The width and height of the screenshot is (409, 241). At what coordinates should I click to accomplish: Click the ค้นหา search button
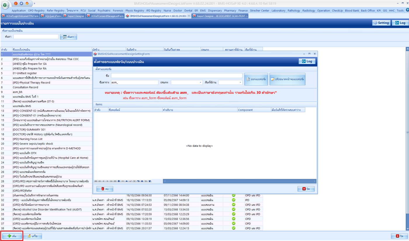[68, 37]
